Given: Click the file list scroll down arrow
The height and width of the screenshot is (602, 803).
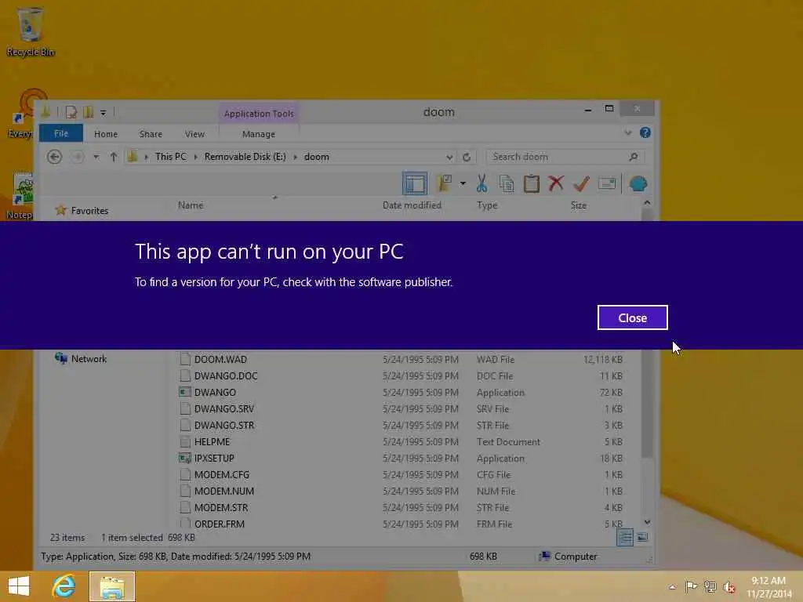Looking at the screenshot, I should click(647, 522).
